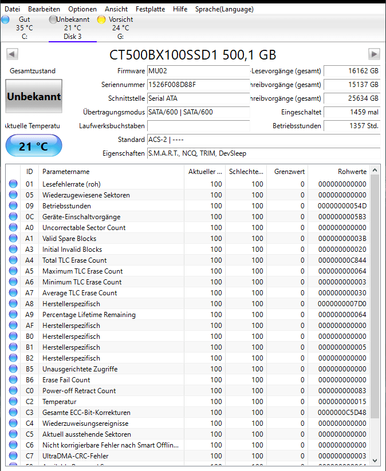This screenshot has height=471, width=386.
Task: Click the Parametername column header
Action: 111,172
